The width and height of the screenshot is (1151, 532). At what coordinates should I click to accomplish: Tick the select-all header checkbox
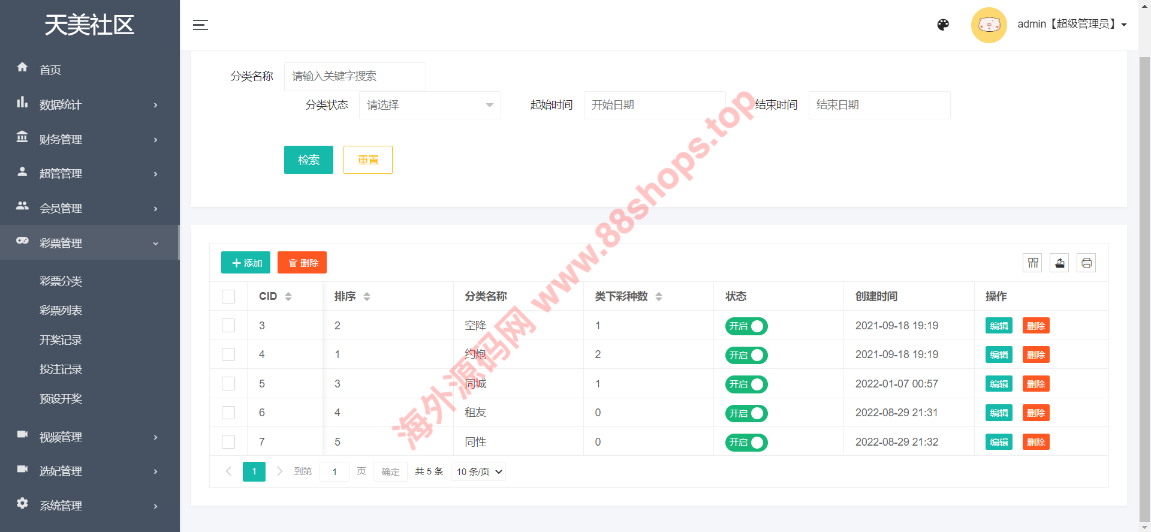coord(228,296)
